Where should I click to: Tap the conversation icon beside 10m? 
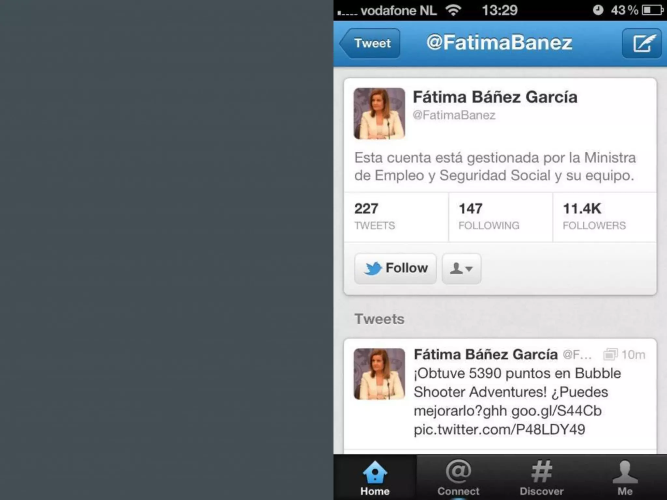pos(610,354)
